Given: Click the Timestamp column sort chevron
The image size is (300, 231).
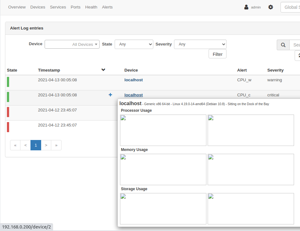Looking at the screenshot, I should pyautogui.click(x=103, y=70).
